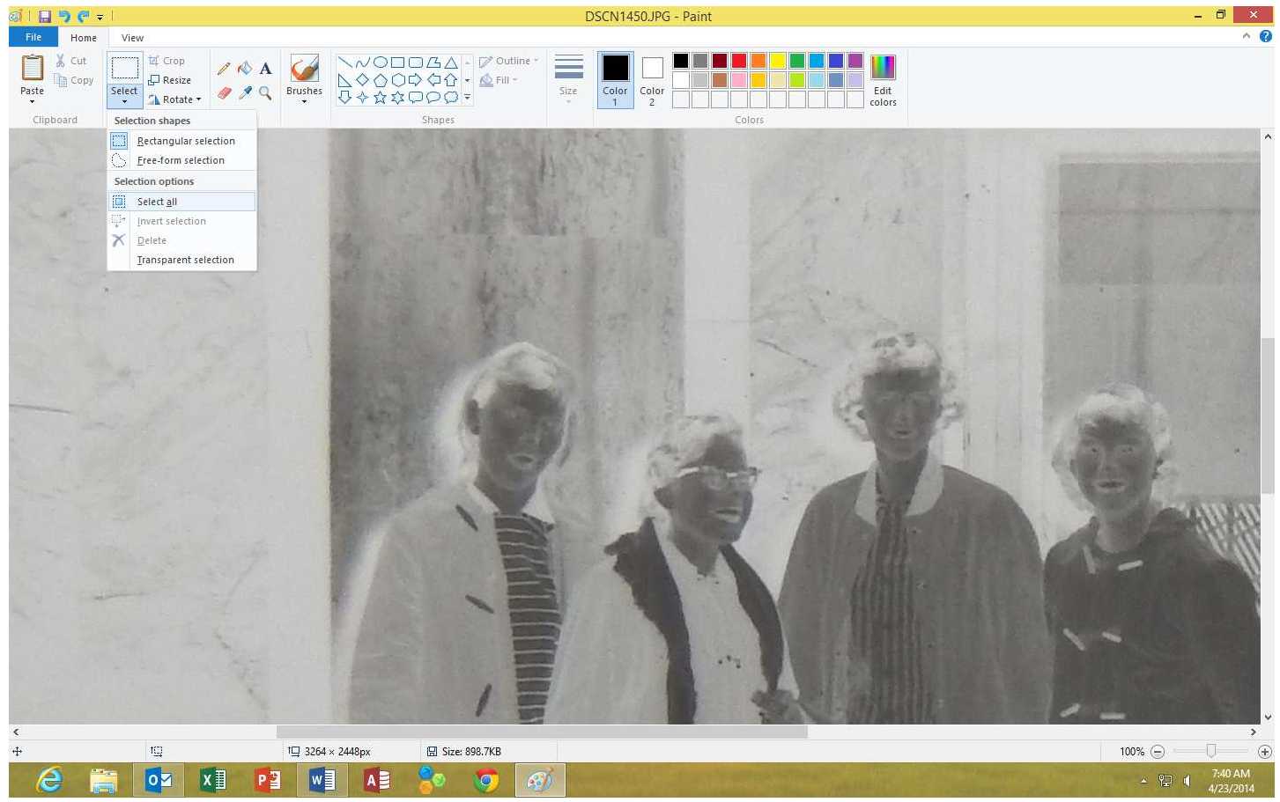Open Excel from the taskbar
Screen dimensions: 1280x802
pos(212,780)
